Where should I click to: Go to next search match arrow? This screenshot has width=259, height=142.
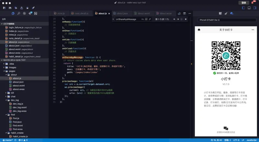pos(178,19)
